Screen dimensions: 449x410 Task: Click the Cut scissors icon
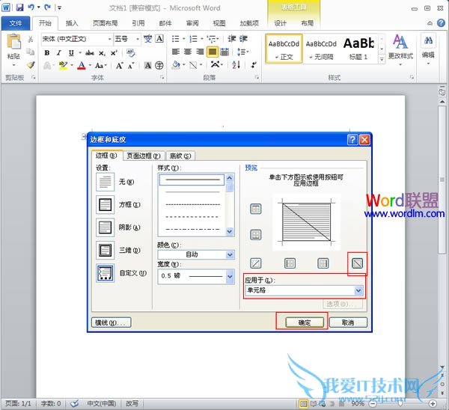point(31,39)
